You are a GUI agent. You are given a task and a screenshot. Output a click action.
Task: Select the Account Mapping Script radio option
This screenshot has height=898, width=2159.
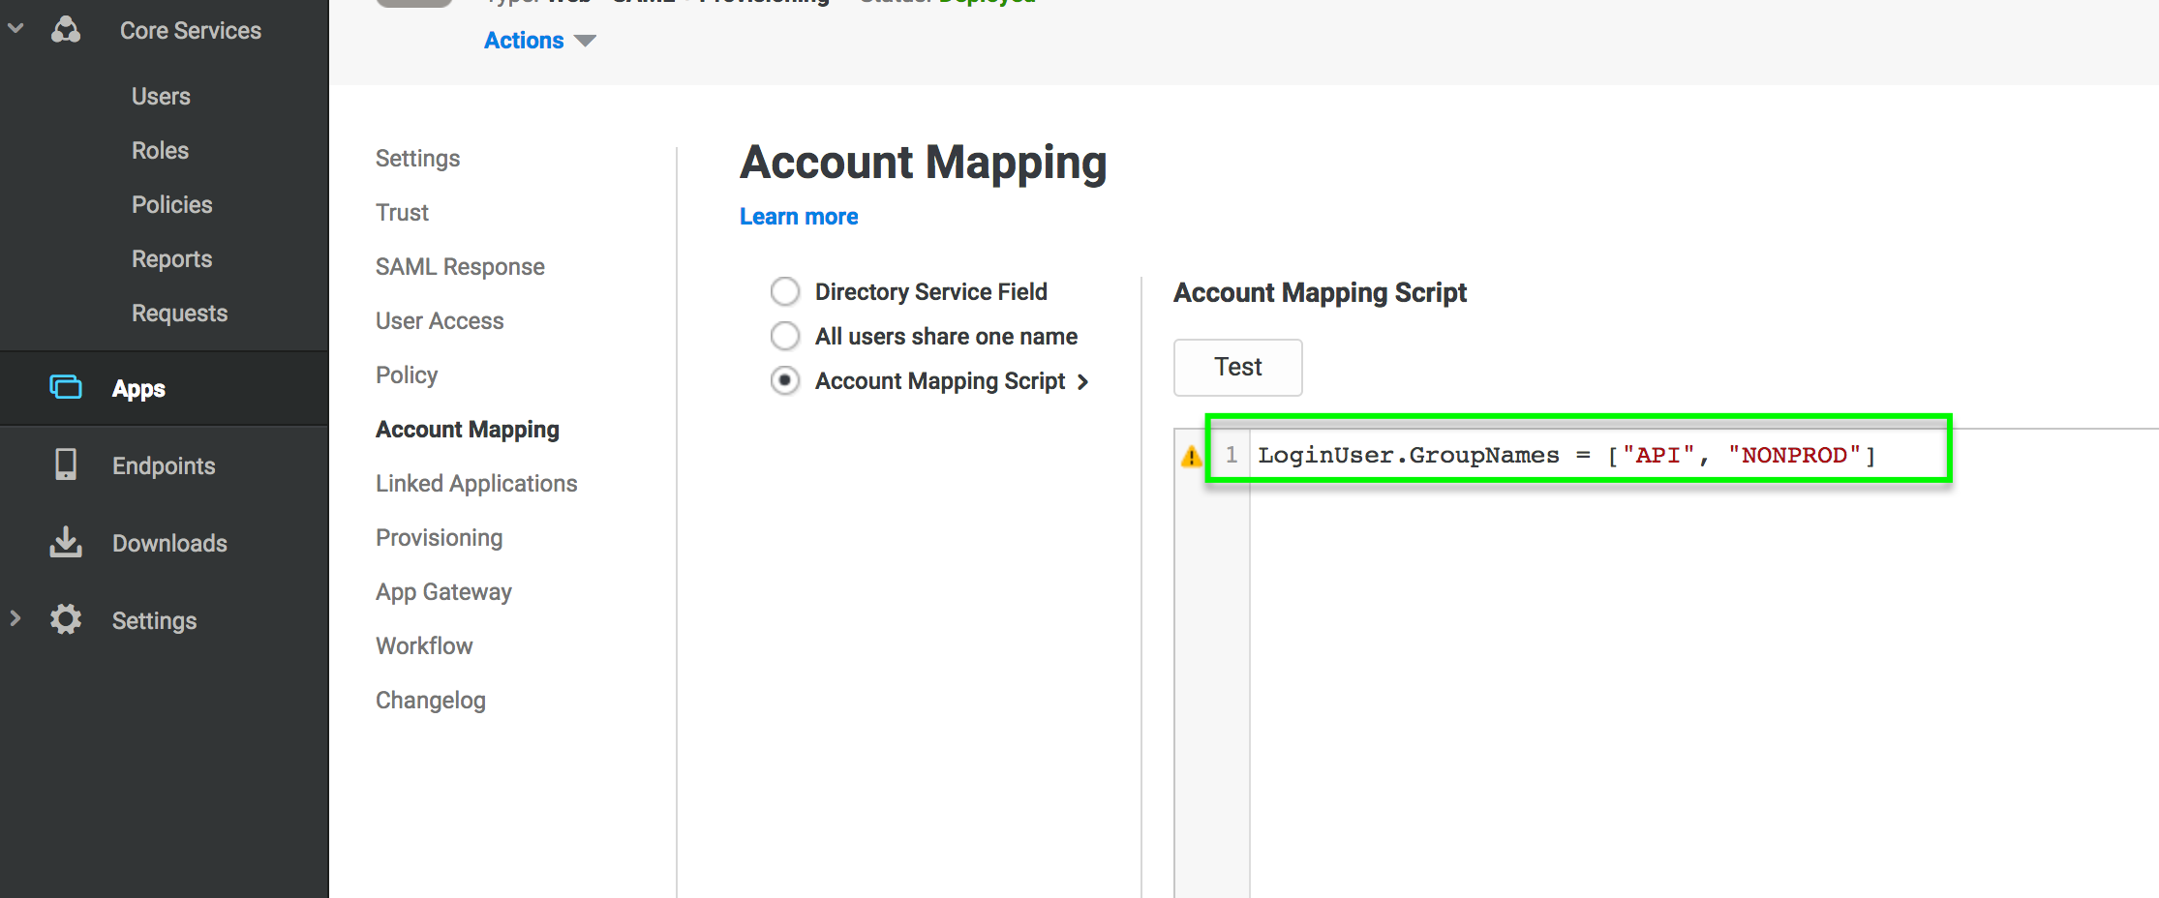[x=785, y=380]
